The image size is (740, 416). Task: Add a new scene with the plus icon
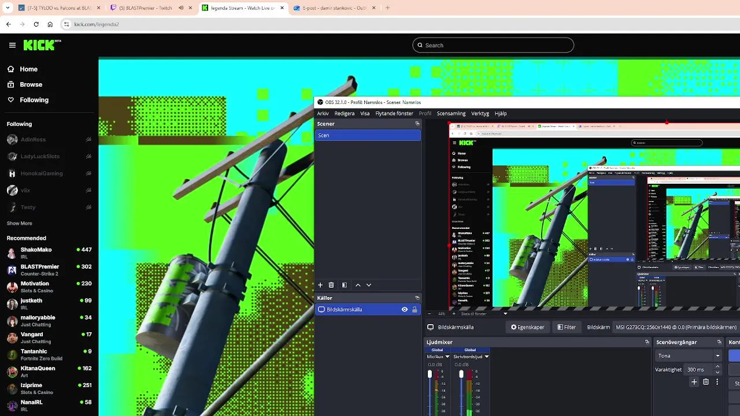(320, 285)
